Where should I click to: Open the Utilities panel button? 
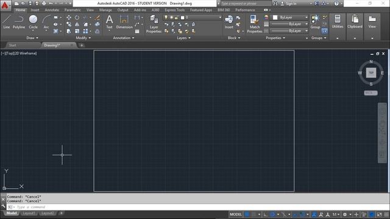click(x=337, y=22)
